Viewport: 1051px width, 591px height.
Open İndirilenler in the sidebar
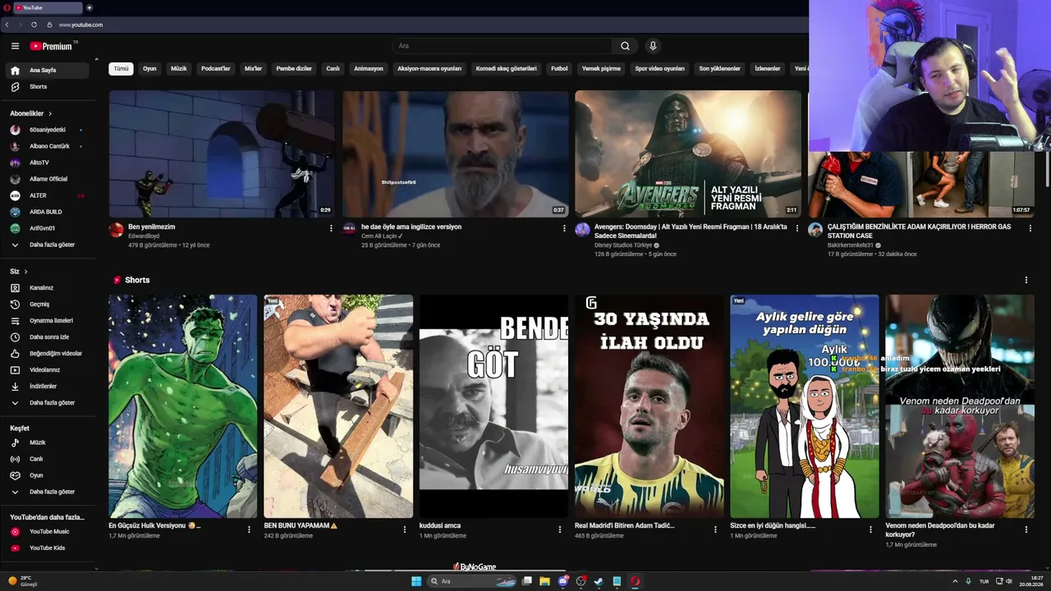point(49,387)
